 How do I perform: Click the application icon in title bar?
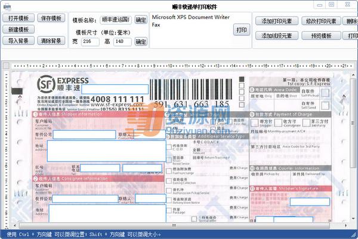click(x=7, y=7)
